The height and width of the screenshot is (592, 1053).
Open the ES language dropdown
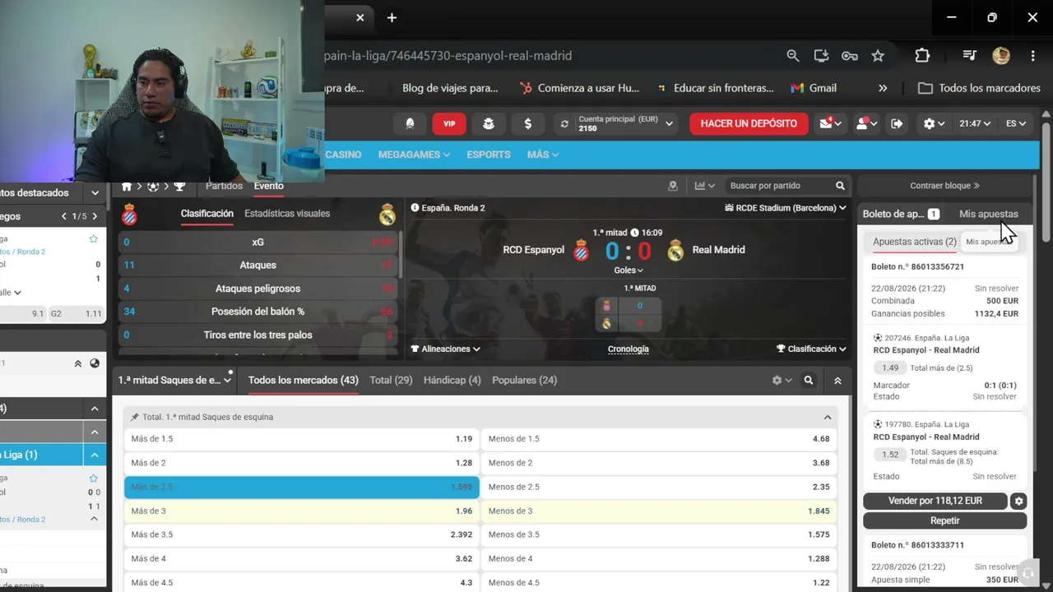1016,123
